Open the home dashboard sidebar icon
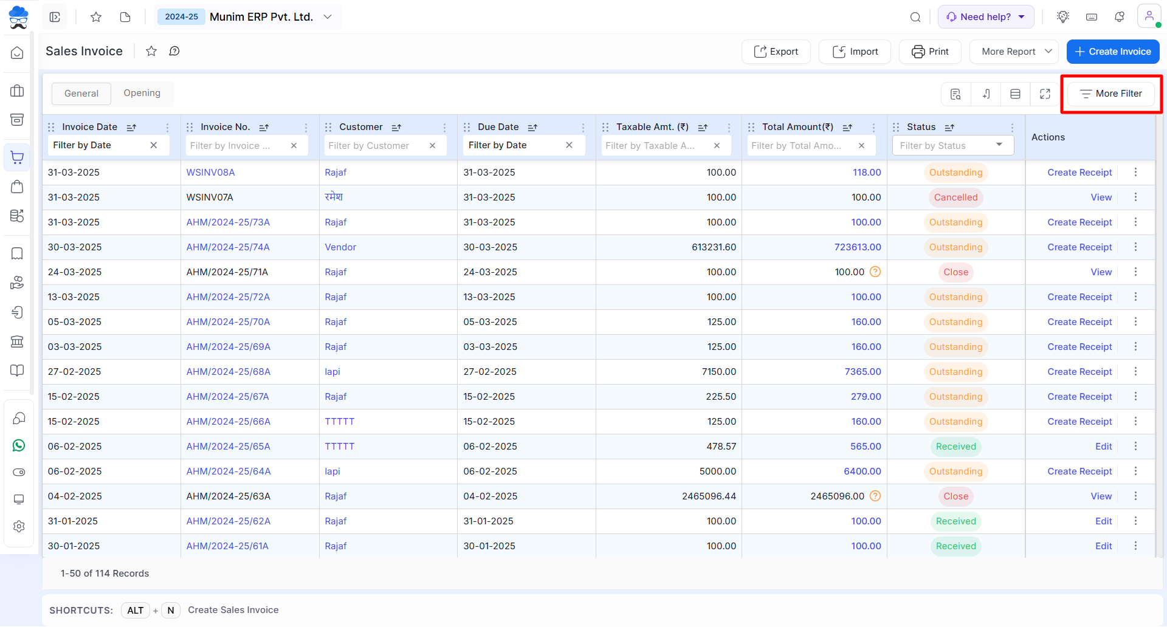 17,53
